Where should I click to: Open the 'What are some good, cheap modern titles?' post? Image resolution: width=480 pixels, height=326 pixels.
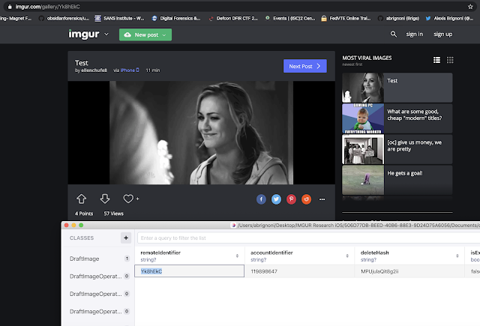397,118
